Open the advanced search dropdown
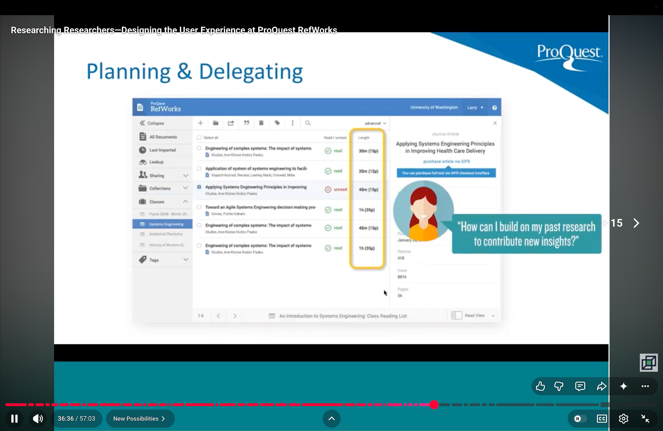Viewport: 663px width, 431px height. pyautogui.click(x=375, y=123)
